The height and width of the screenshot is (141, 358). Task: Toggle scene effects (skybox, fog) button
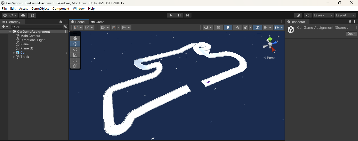245,27
